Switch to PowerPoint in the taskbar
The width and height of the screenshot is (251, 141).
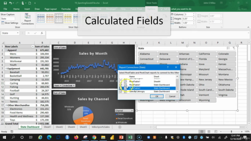[x=121, y=137]
